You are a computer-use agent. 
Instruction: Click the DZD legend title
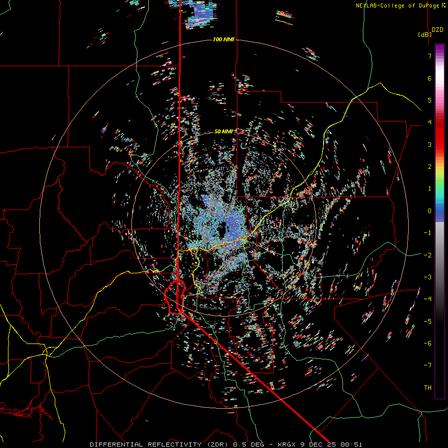click(x=437, y=30)
